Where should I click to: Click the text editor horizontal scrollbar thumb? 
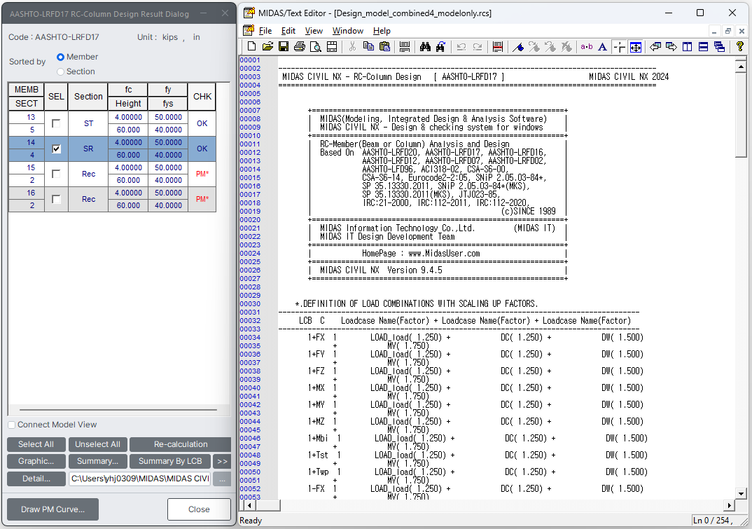pos(269,505)
